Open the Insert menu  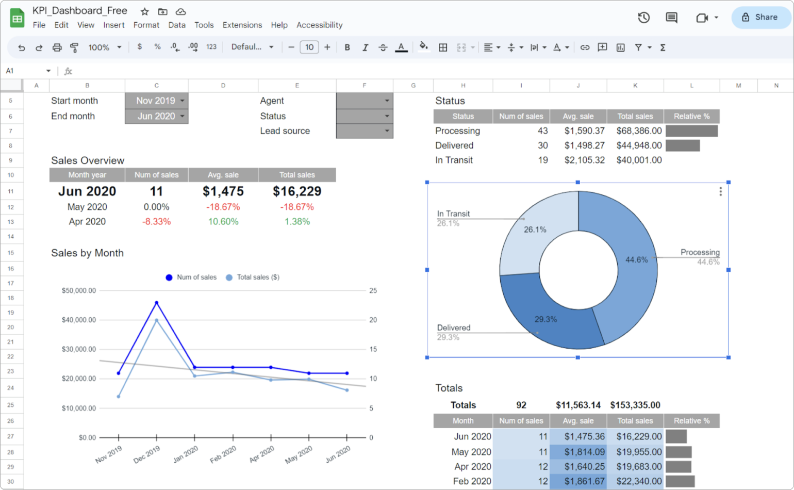tap(113, 25)
